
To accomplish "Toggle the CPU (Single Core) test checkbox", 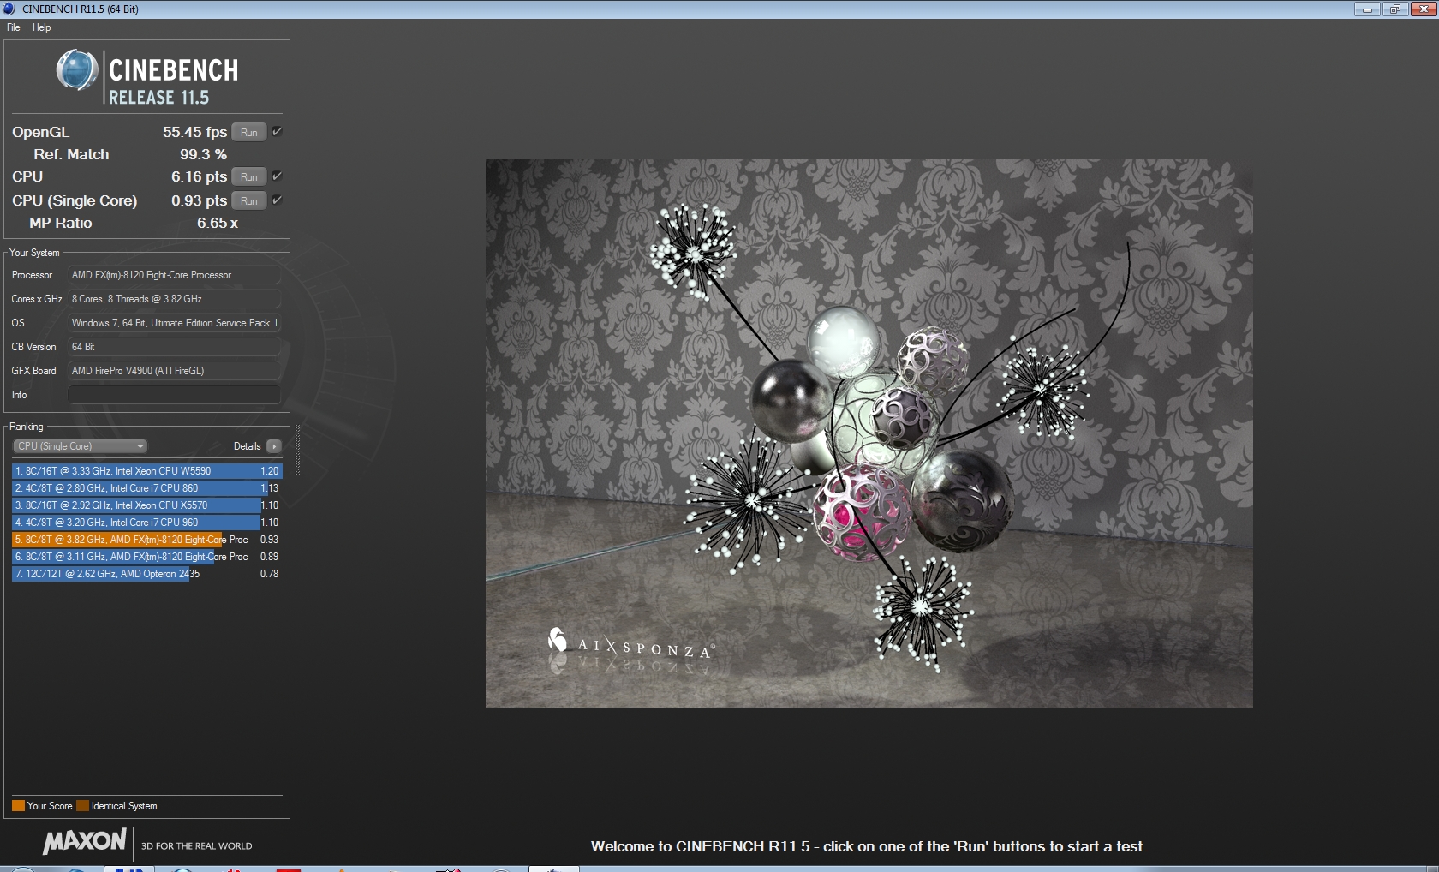I will point(277,200).
